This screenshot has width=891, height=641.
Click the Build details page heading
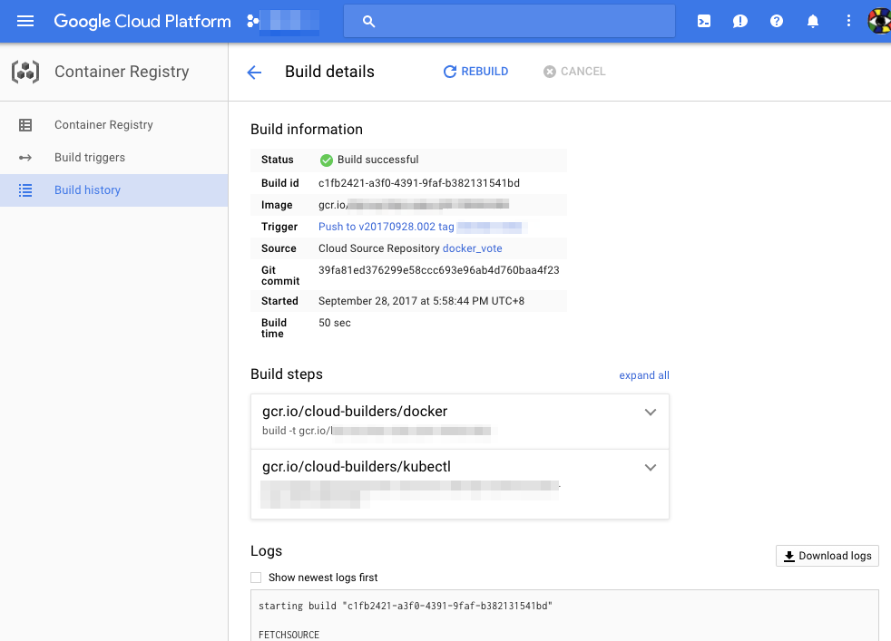329,72
